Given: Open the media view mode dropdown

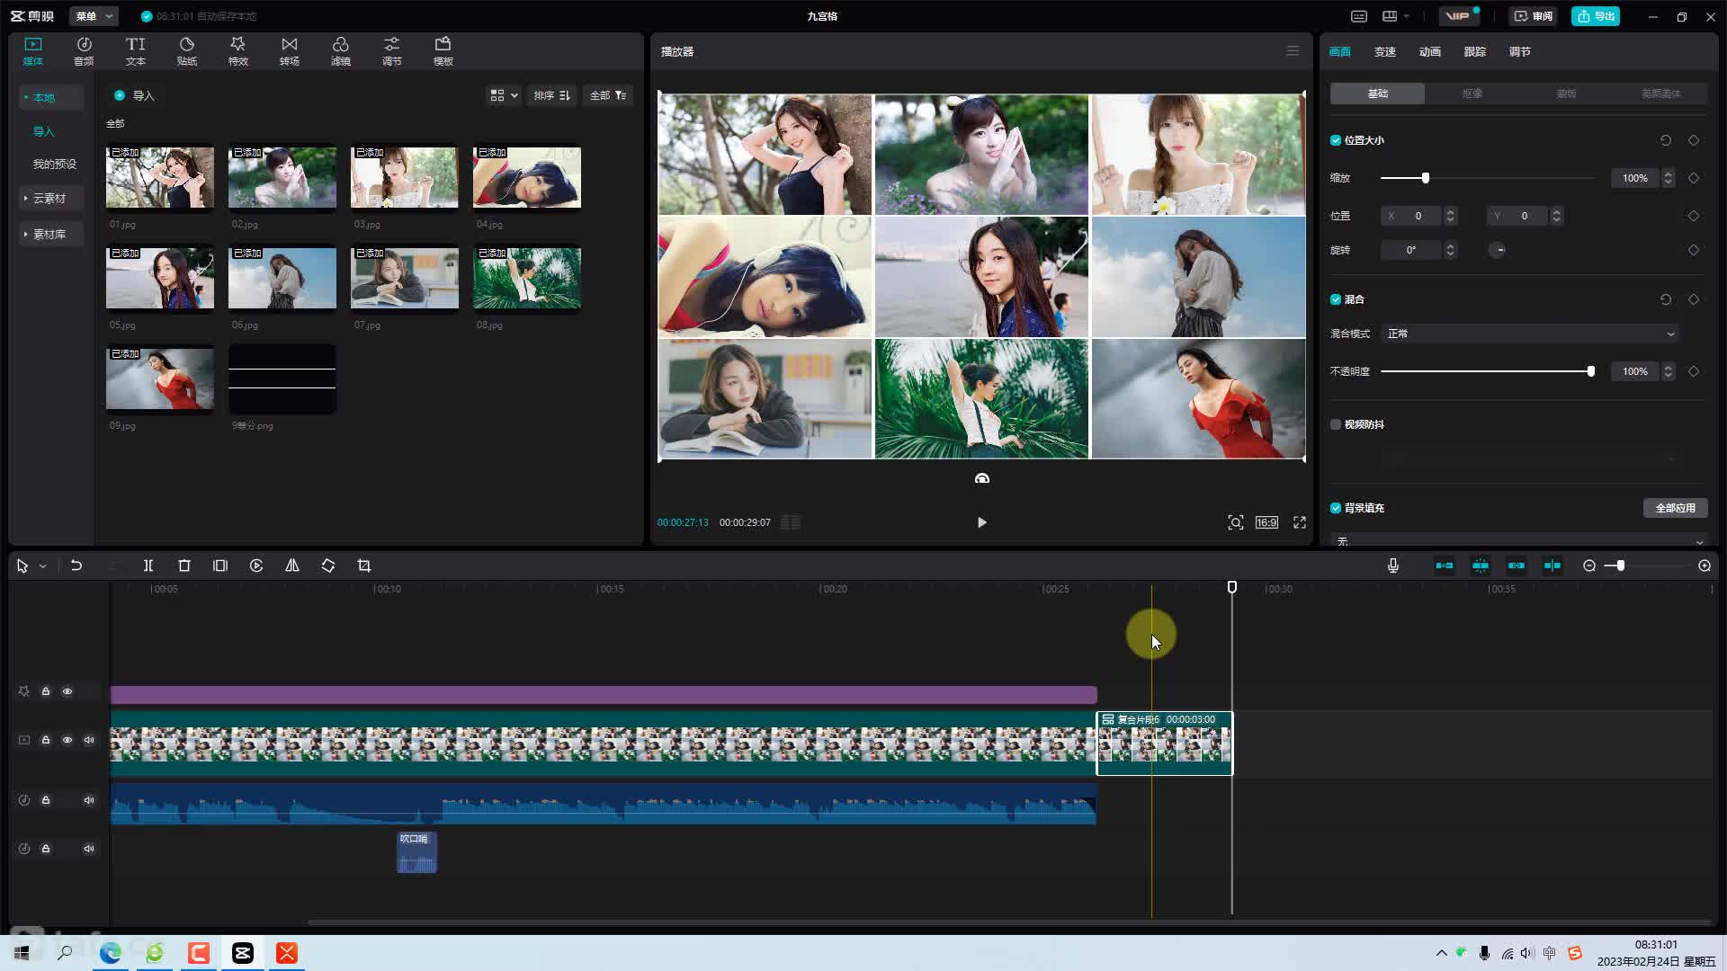Looking at the screenshot, I should click(x=504, y=95).
